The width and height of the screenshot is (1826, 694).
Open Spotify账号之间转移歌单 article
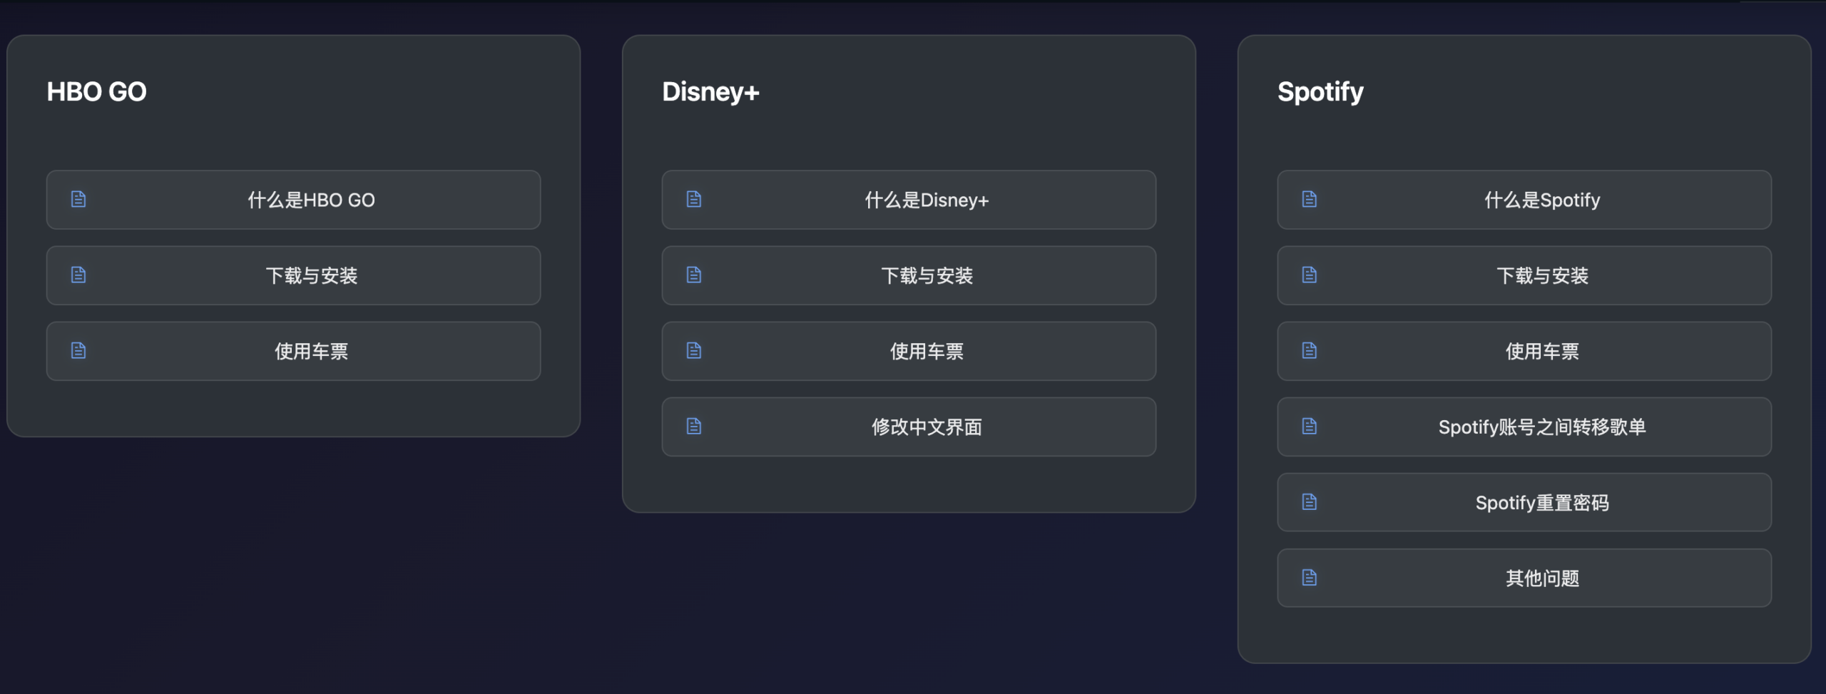click(x=1541, y=427)
